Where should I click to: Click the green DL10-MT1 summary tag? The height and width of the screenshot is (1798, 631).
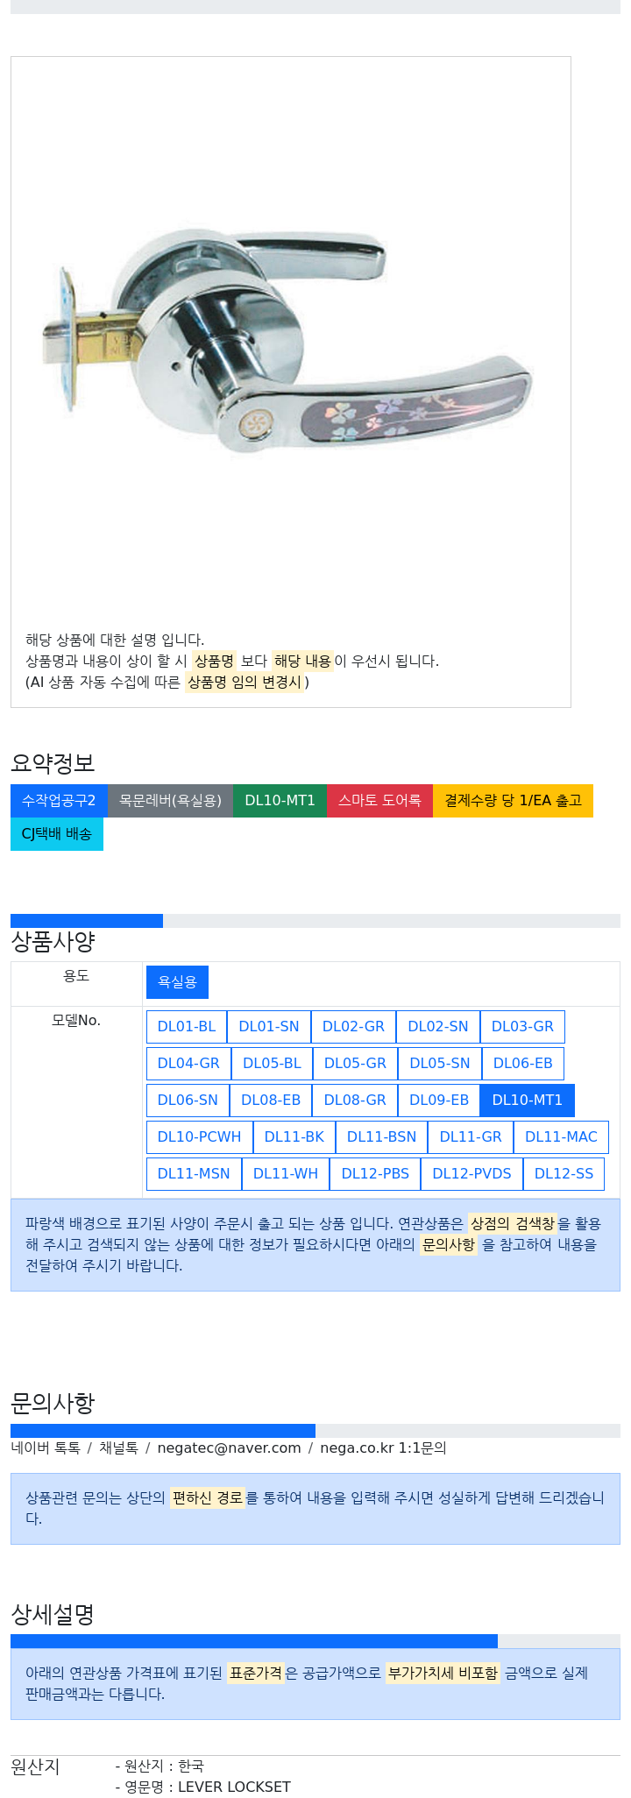click(x=280, y=801)
